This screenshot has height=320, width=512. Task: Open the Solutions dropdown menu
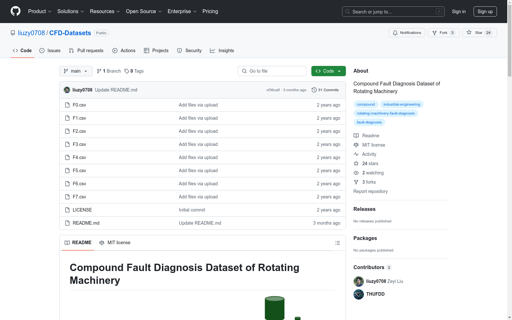(x=71, y=11)
